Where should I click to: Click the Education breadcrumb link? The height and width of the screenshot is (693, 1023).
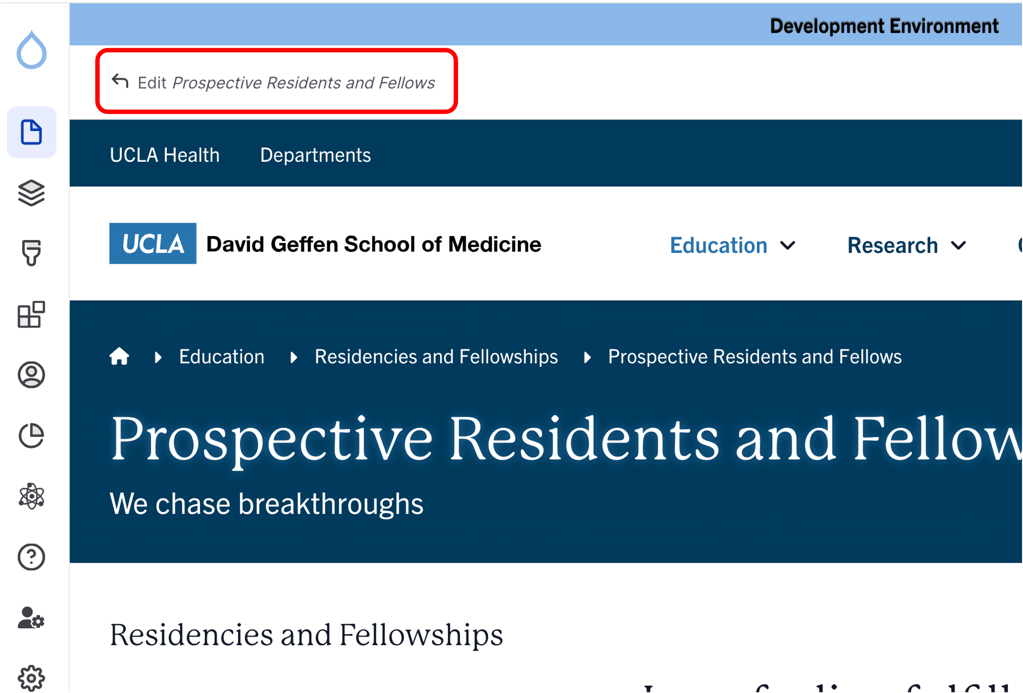221,357
